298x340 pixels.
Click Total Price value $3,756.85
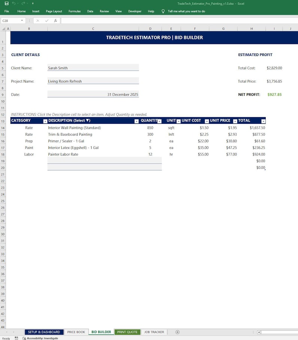coord(274,81)
